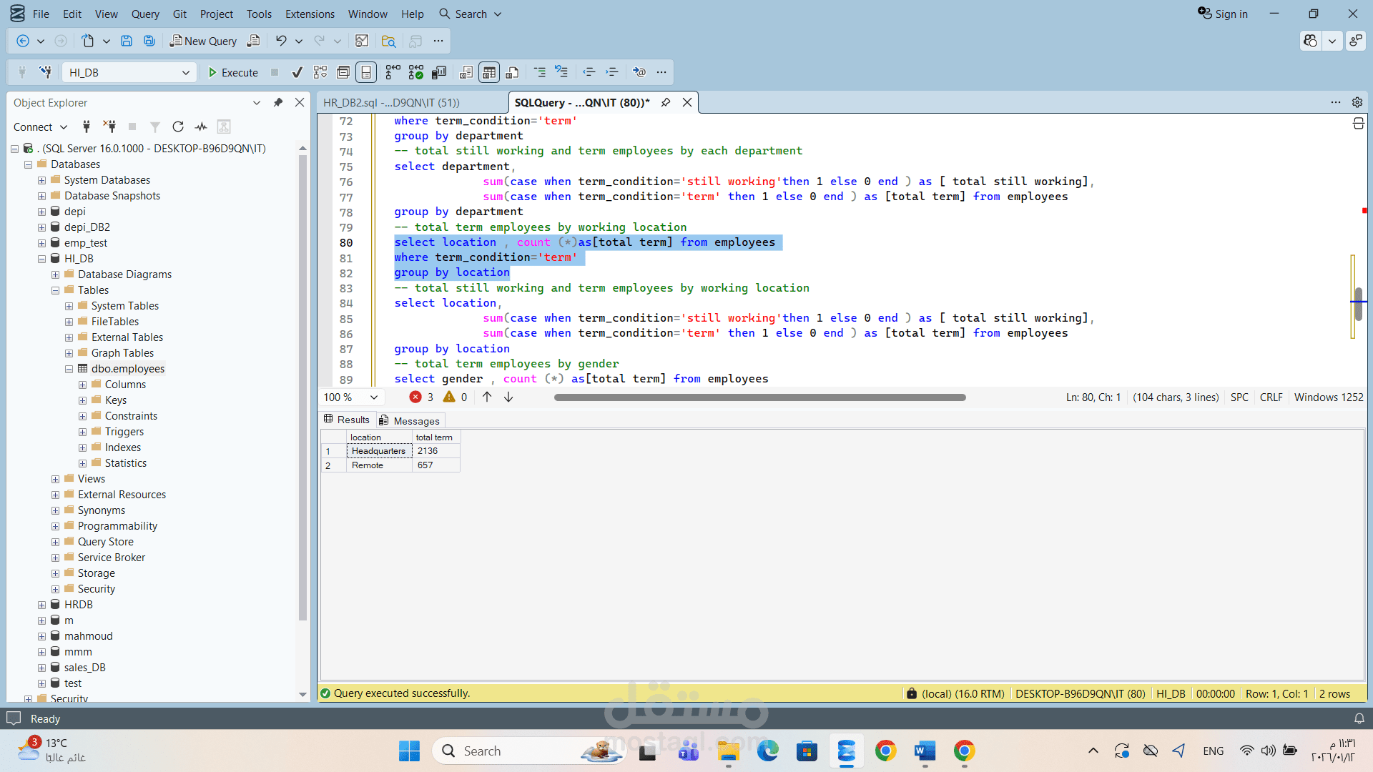Click the New Query button

coord(203,41)
